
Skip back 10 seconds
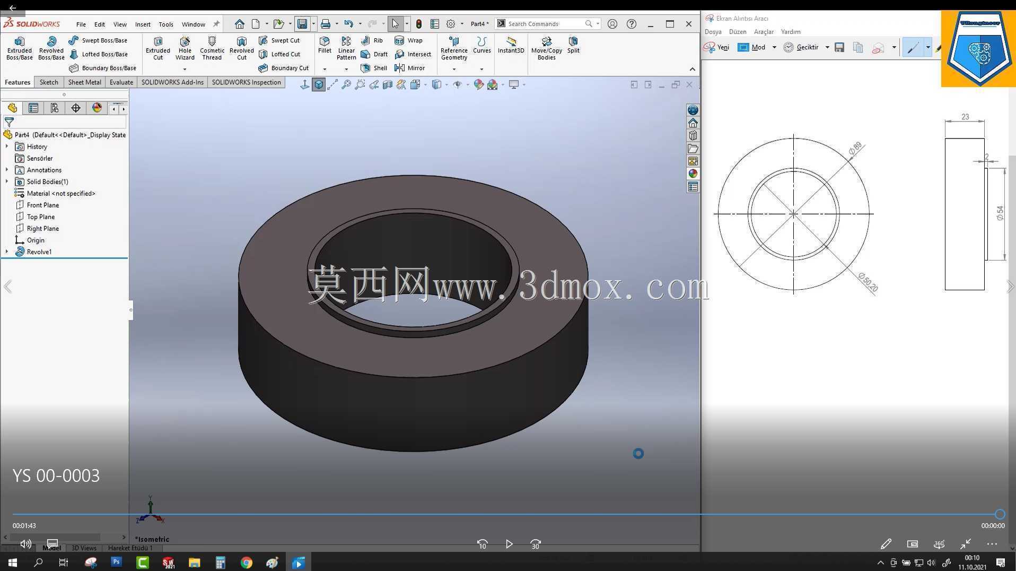[482, 544]
